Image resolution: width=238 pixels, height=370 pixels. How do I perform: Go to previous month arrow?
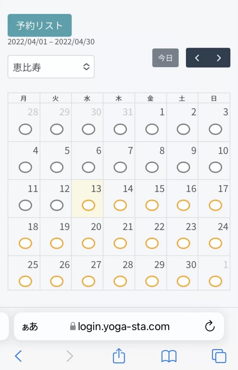(197, 58)
